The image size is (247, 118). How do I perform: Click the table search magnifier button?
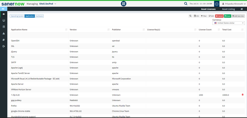point(191,16)
